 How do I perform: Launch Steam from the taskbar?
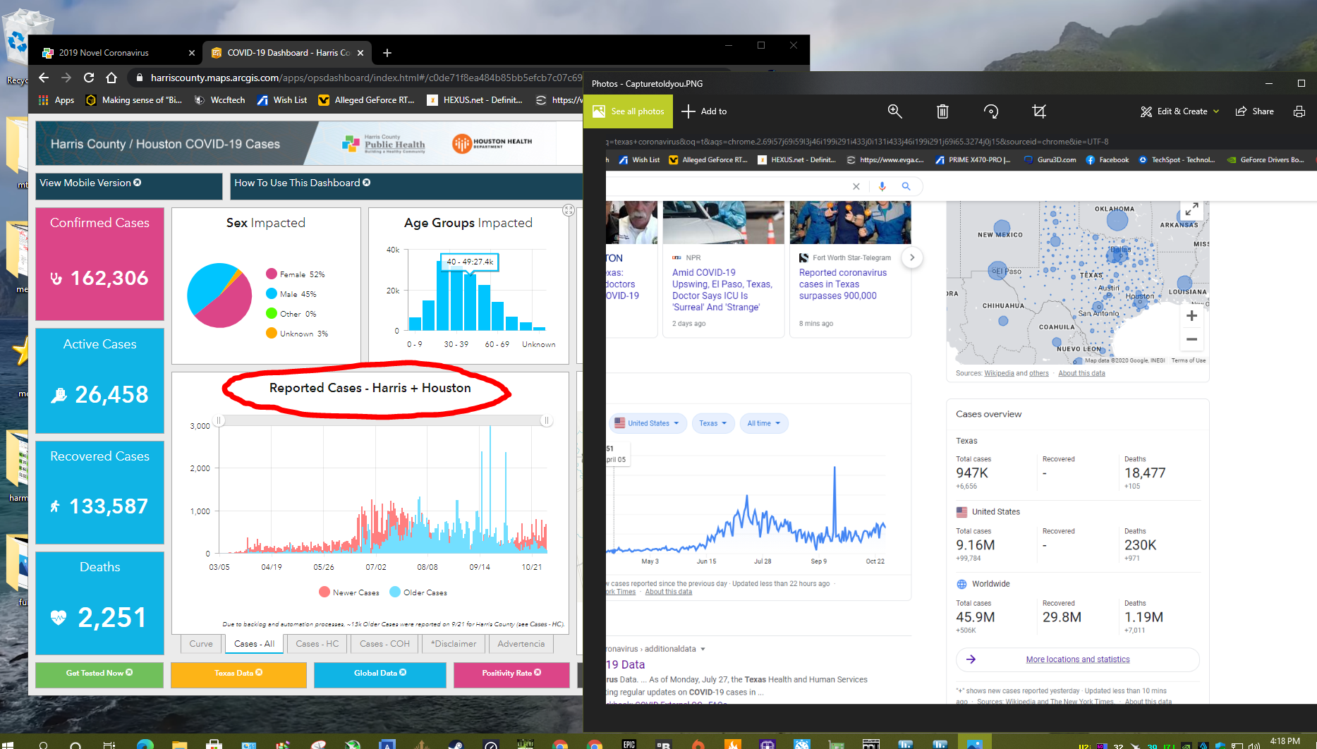click(456, 744)
